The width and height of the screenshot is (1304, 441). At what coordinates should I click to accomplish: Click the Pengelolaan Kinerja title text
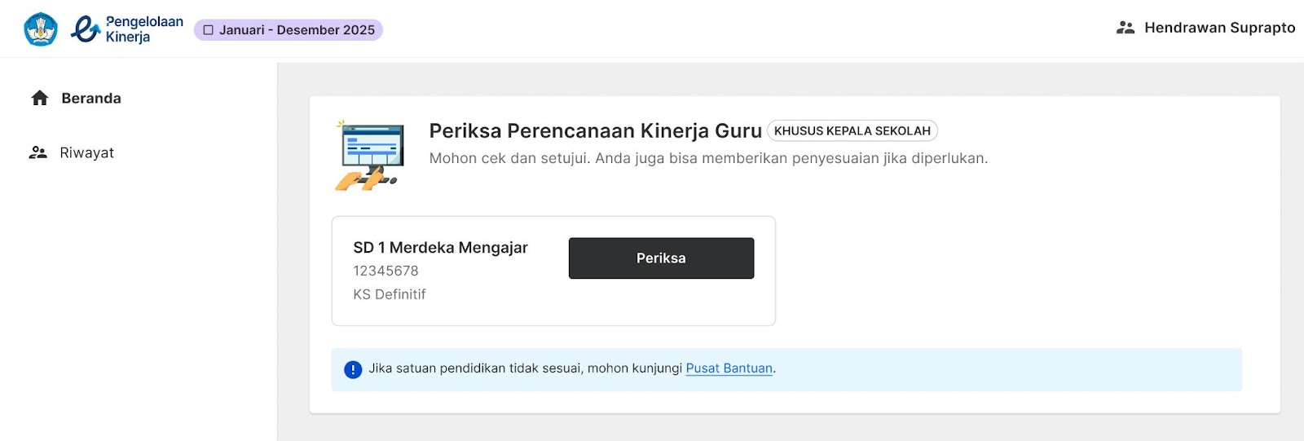(x=144, y=29)
